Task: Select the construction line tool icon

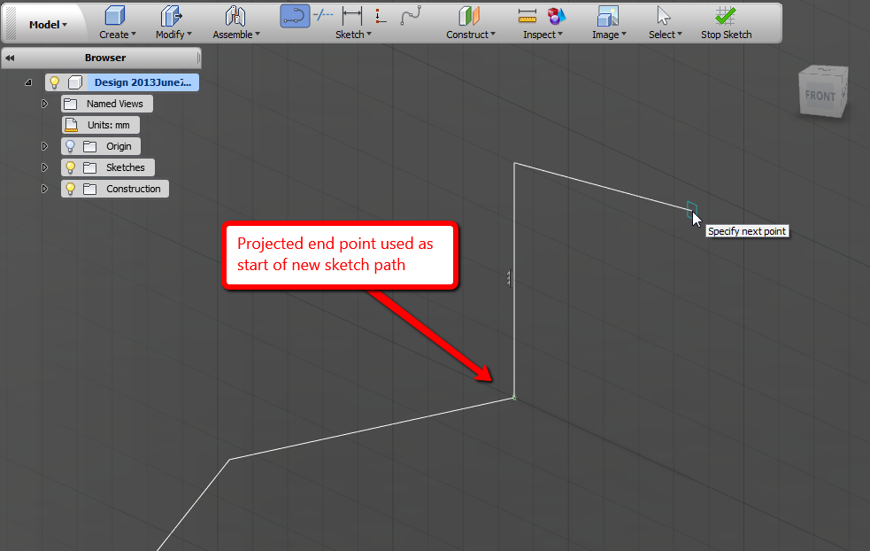Action: [x=323, y=15]
